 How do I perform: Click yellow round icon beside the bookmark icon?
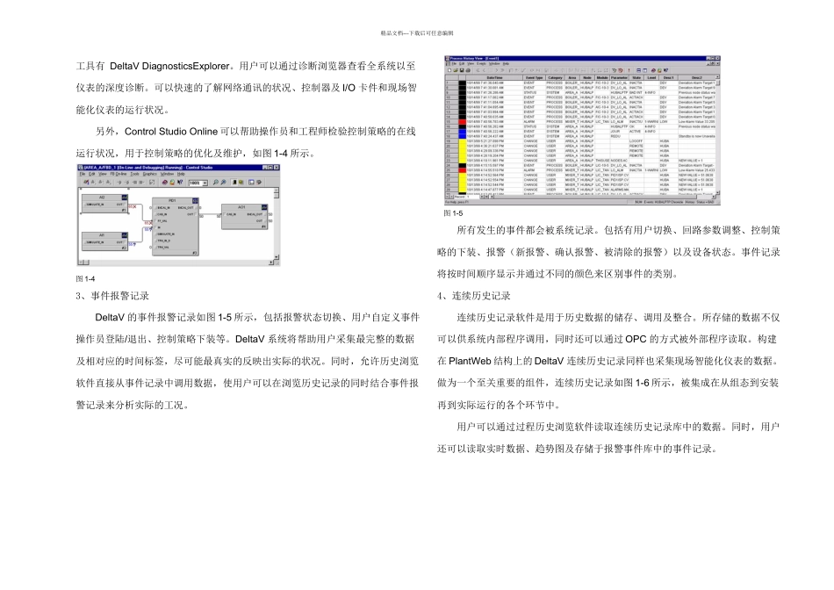coord(241,183)
